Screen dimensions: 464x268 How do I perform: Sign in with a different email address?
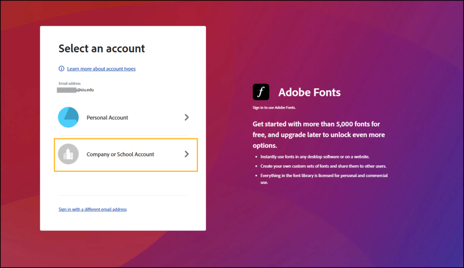[x=92, y=210]
